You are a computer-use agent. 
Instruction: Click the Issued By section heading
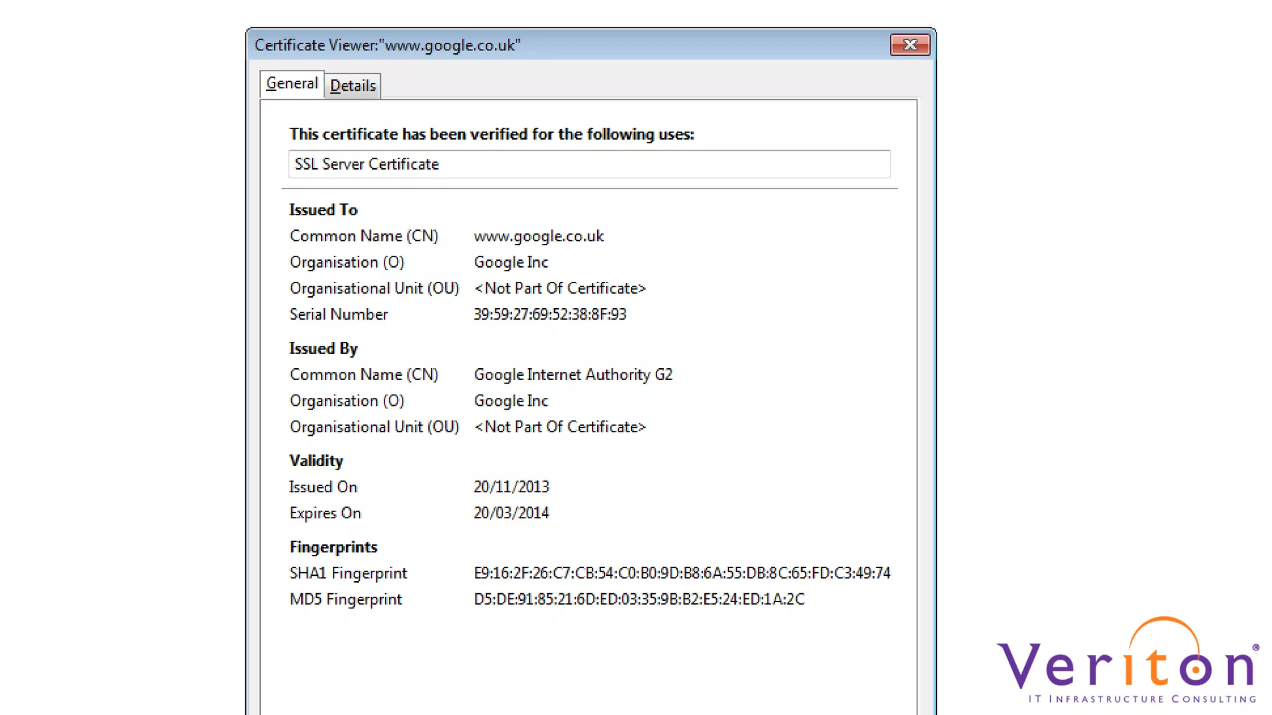[x=323, y=348]
